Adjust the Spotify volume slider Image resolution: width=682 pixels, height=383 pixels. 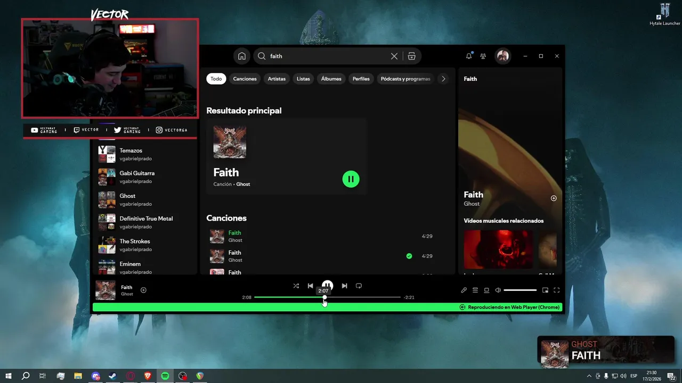(x=520, y=290)
